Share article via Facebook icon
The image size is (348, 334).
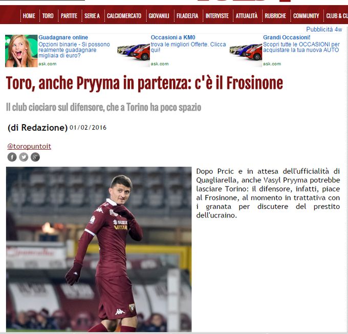pos(12,157)
